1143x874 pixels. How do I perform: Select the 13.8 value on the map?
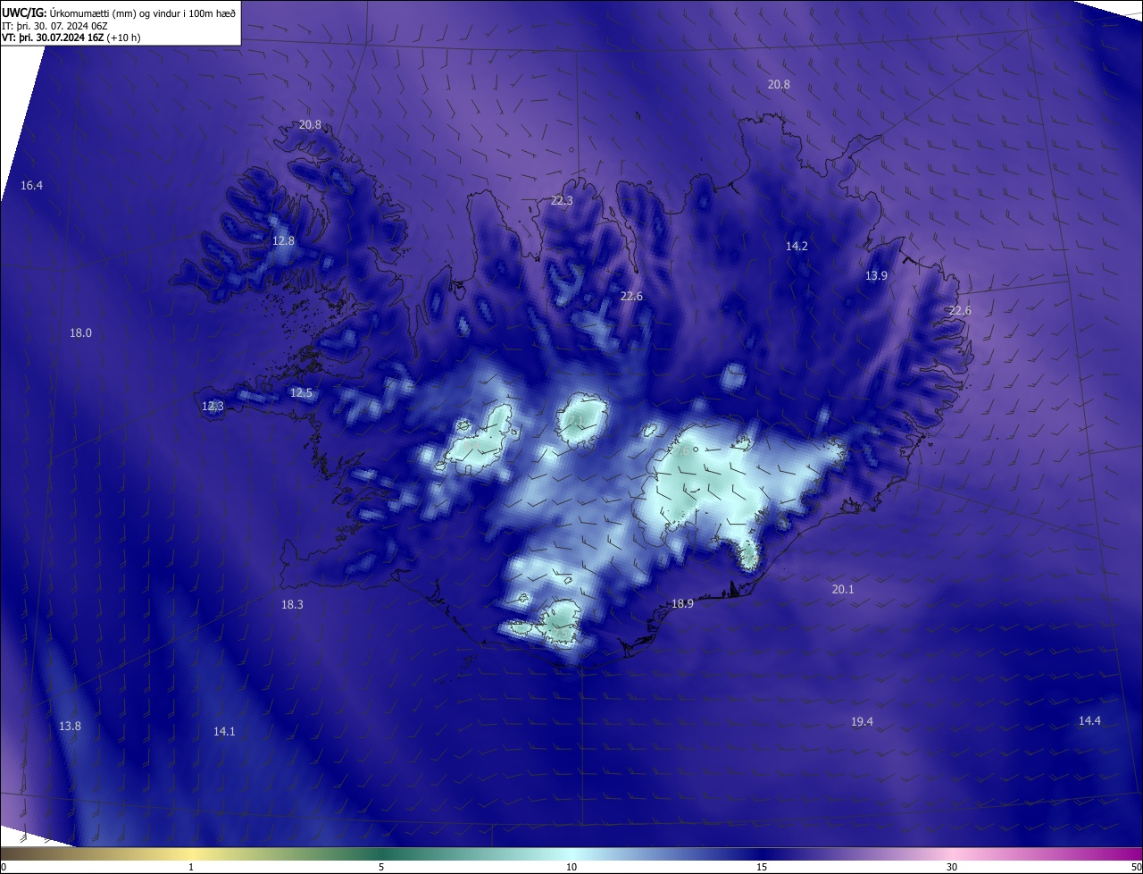click(x=70, y=726)
